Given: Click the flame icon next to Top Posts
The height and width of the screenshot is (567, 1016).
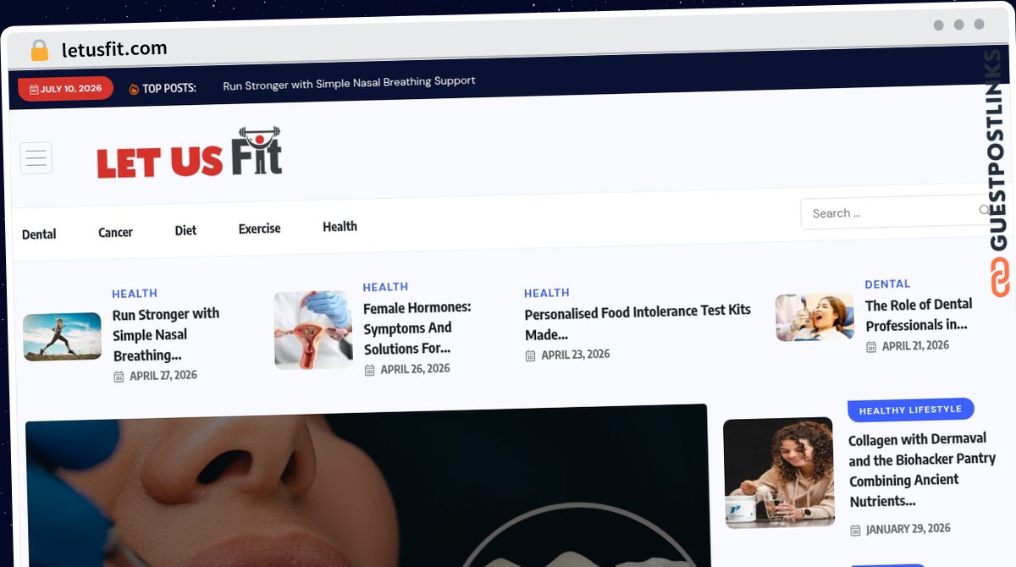Looking at the screenshot, I should [x=134, y=88].
